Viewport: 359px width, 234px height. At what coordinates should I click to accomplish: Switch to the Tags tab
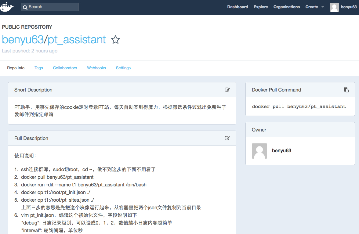coord(39,68)
